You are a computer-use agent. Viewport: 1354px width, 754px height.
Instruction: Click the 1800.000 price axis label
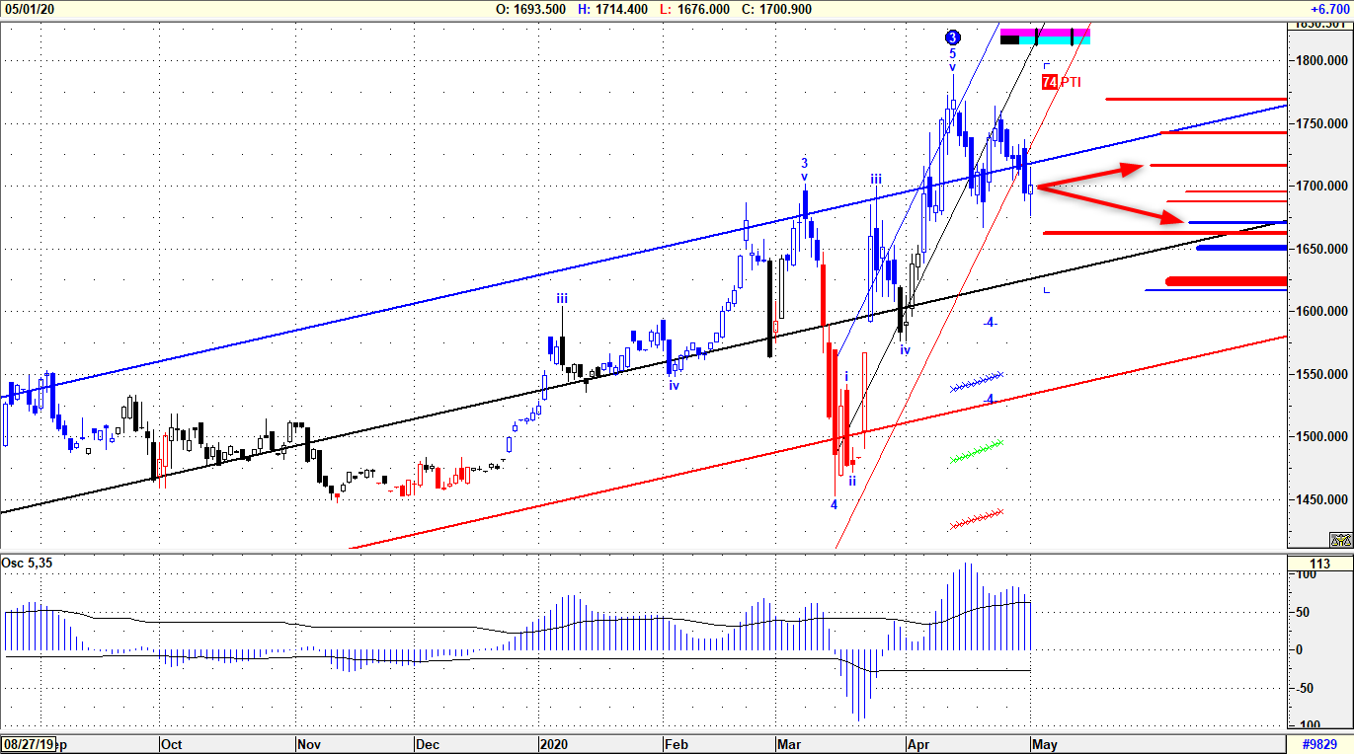click(1320, 60)
